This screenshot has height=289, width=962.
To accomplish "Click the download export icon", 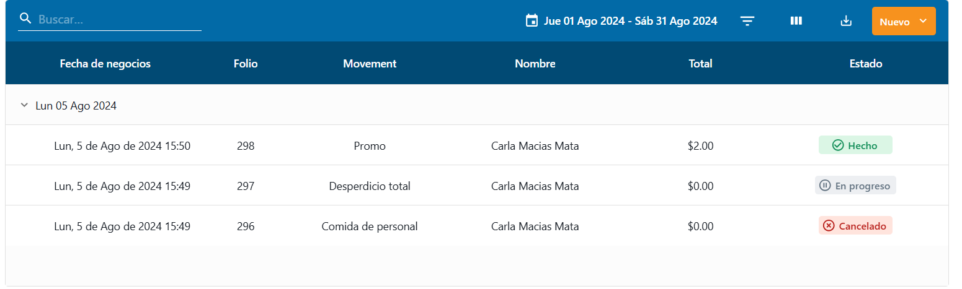I will click(x=846, y=21).
